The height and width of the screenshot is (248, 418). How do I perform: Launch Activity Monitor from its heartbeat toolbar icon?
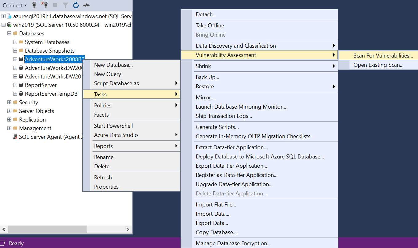coord(86,5)
